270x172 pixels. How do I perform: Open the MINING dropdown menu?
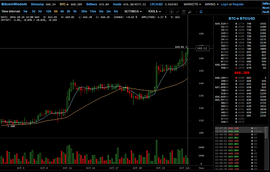[212, 4]
